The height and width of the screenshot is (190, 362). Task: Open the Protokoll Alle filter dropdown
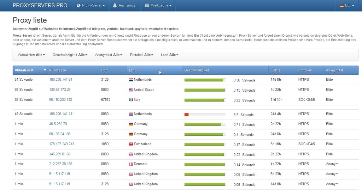tap(142, 55)
